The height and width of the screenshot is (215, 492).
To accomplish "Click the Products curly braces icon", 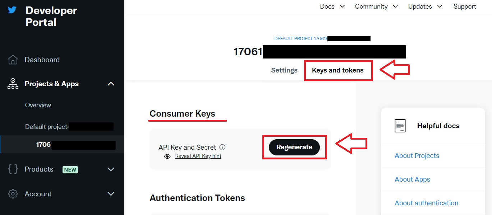I will pos(13,169).
